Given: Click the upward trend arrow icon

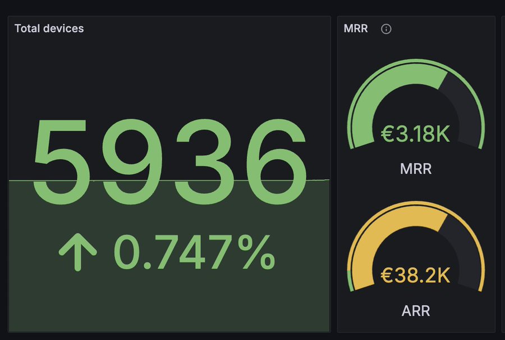Looking at the screenshot, I should tap(77, 252).
